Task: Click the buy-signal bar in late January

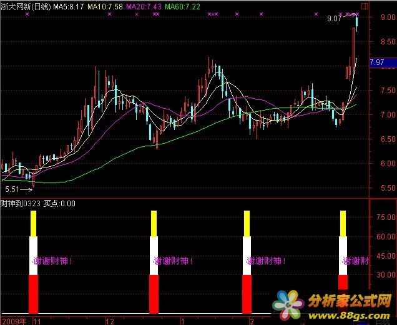Action: [x=247, y=262]
